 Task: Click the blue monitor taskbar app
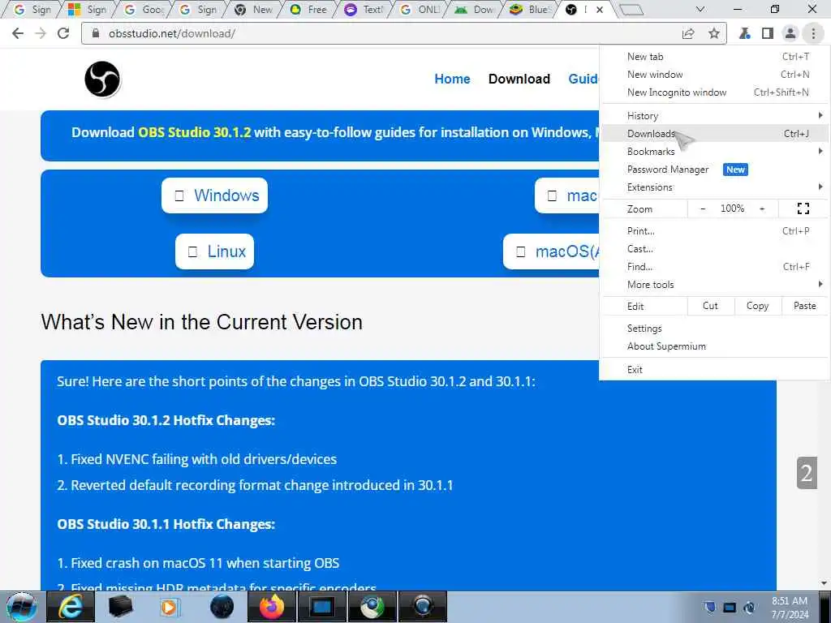coord(321,607)
